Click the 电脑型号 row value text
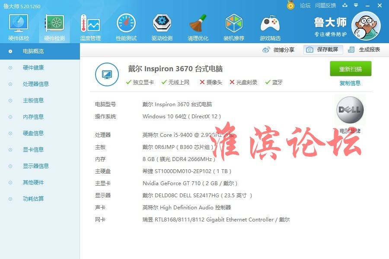This screenshot has width=389, height=259. [x=177, y=104]
